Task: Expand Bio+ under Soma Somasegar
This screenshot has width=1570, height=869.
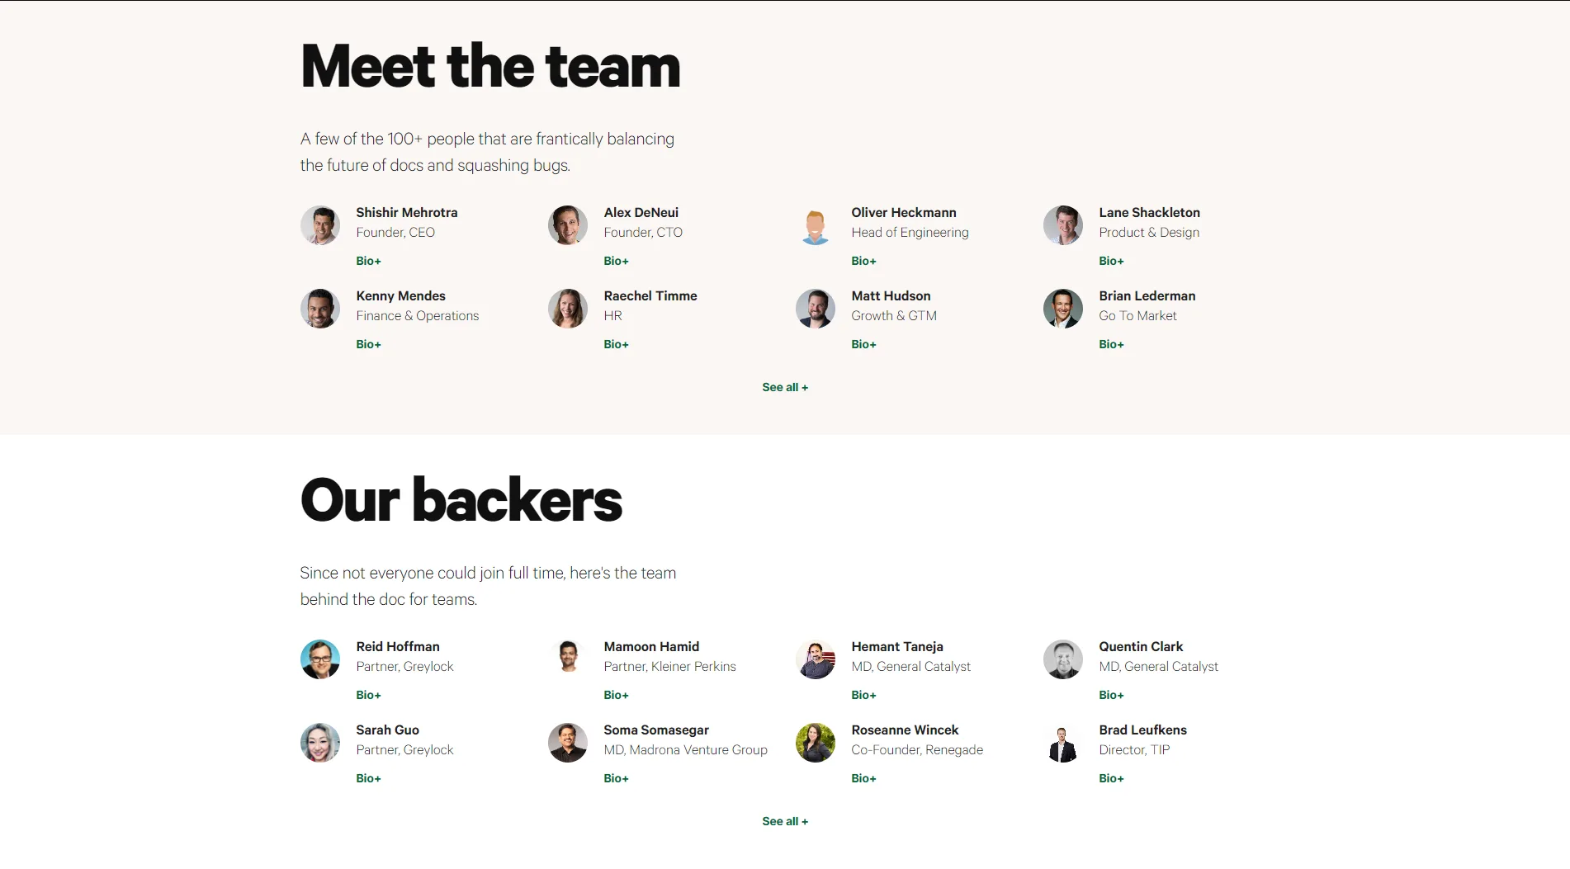Action: (616, 778)
